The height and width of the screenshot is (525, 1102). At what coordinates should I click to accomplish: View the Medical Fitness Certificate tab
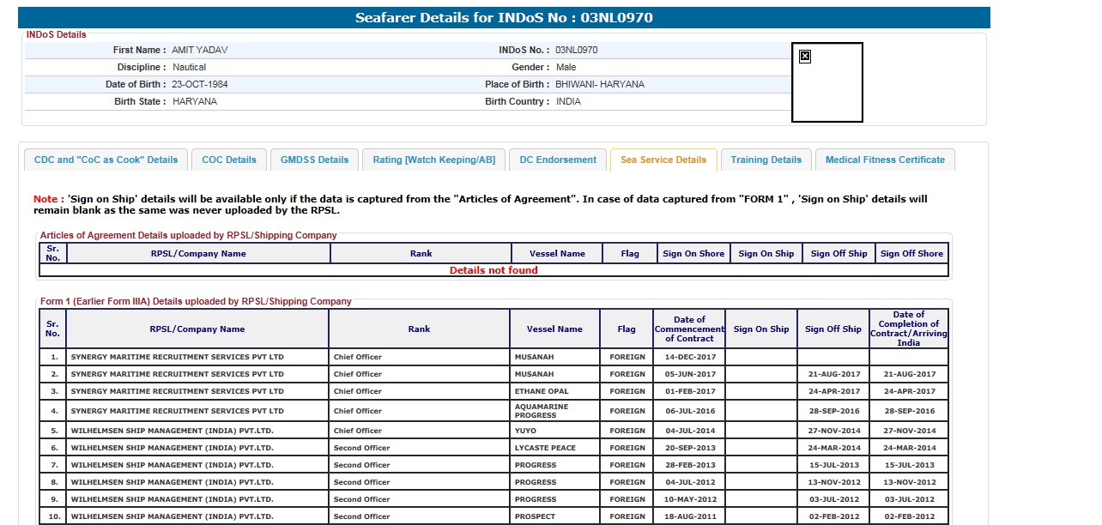tap(885, 160)
